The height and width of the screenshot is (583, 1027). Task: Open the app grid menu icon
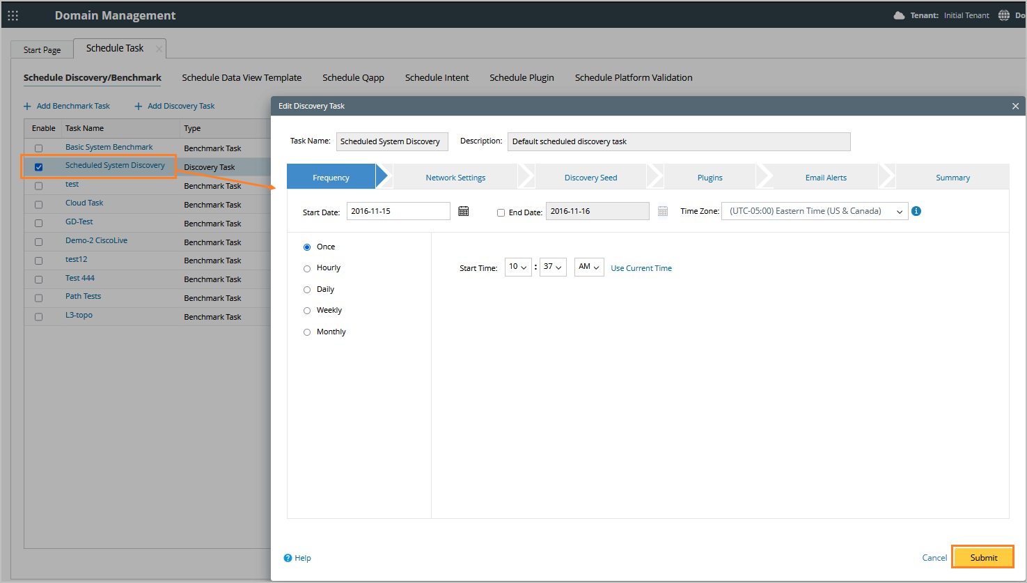pyautogui.click(x=13, y=15)
